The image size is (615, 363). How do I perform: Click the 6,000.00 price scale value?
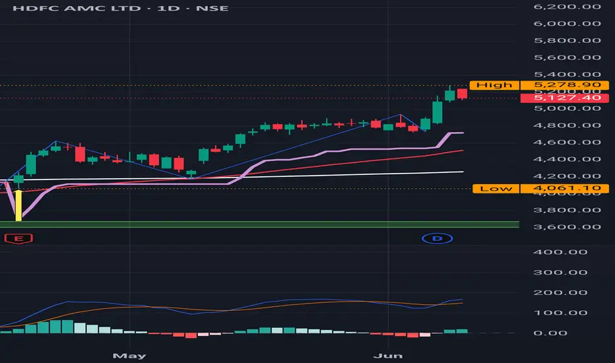pos(567,24)
